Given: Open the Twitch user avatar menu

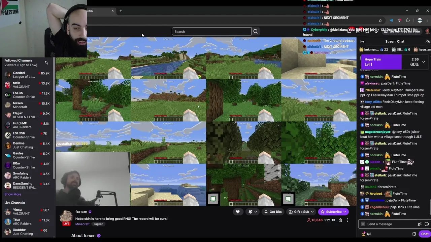Looking at the screenshot, I should [427, 32].
